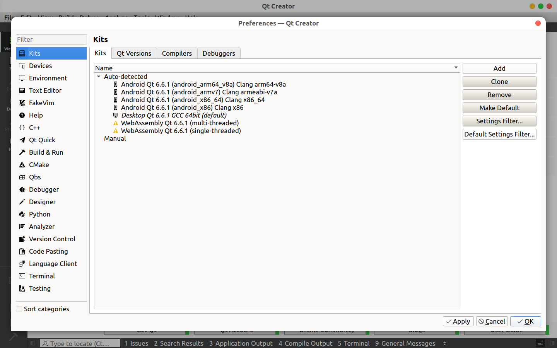Close the Preferences dialog

(x=538, y=23)
